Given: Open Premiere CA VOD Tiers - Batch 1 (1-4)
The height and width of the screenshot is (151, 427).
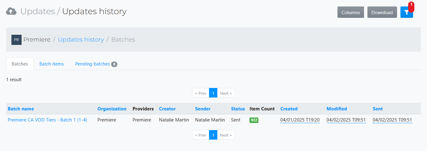Looking at the screenshot, I should tap(47, 120).
